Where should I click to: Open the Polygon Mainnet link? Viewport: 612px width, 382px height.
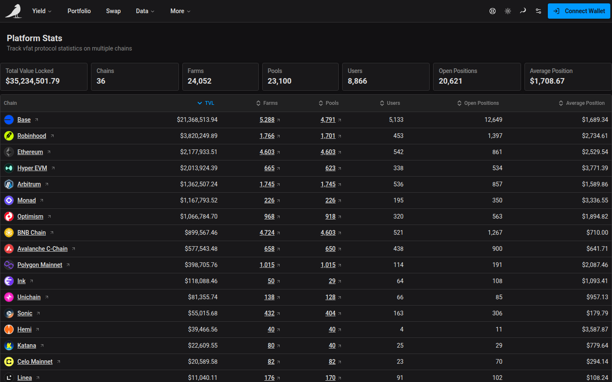point(40,265)
